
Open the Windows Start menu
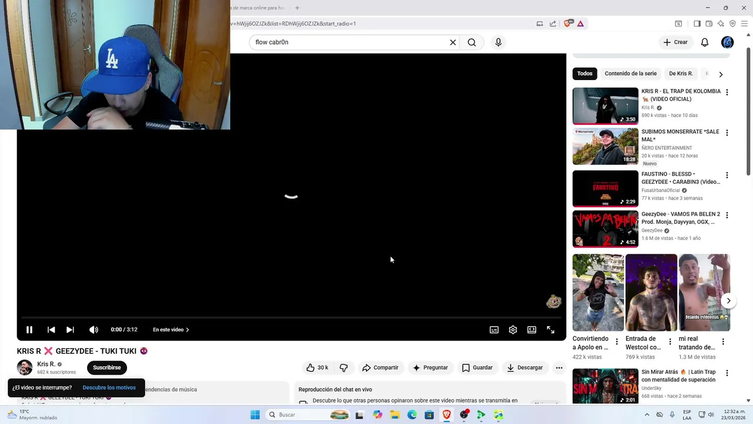[255, 415]
